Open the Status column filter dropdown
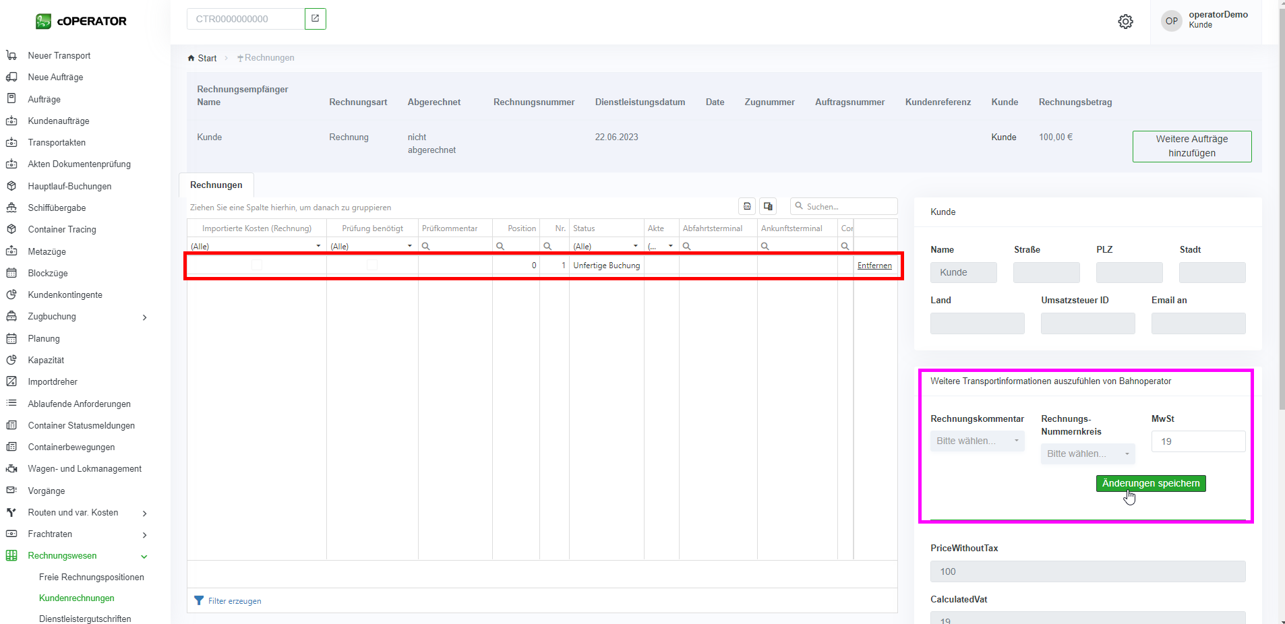 pyautogui.click(x=635, y=246)
